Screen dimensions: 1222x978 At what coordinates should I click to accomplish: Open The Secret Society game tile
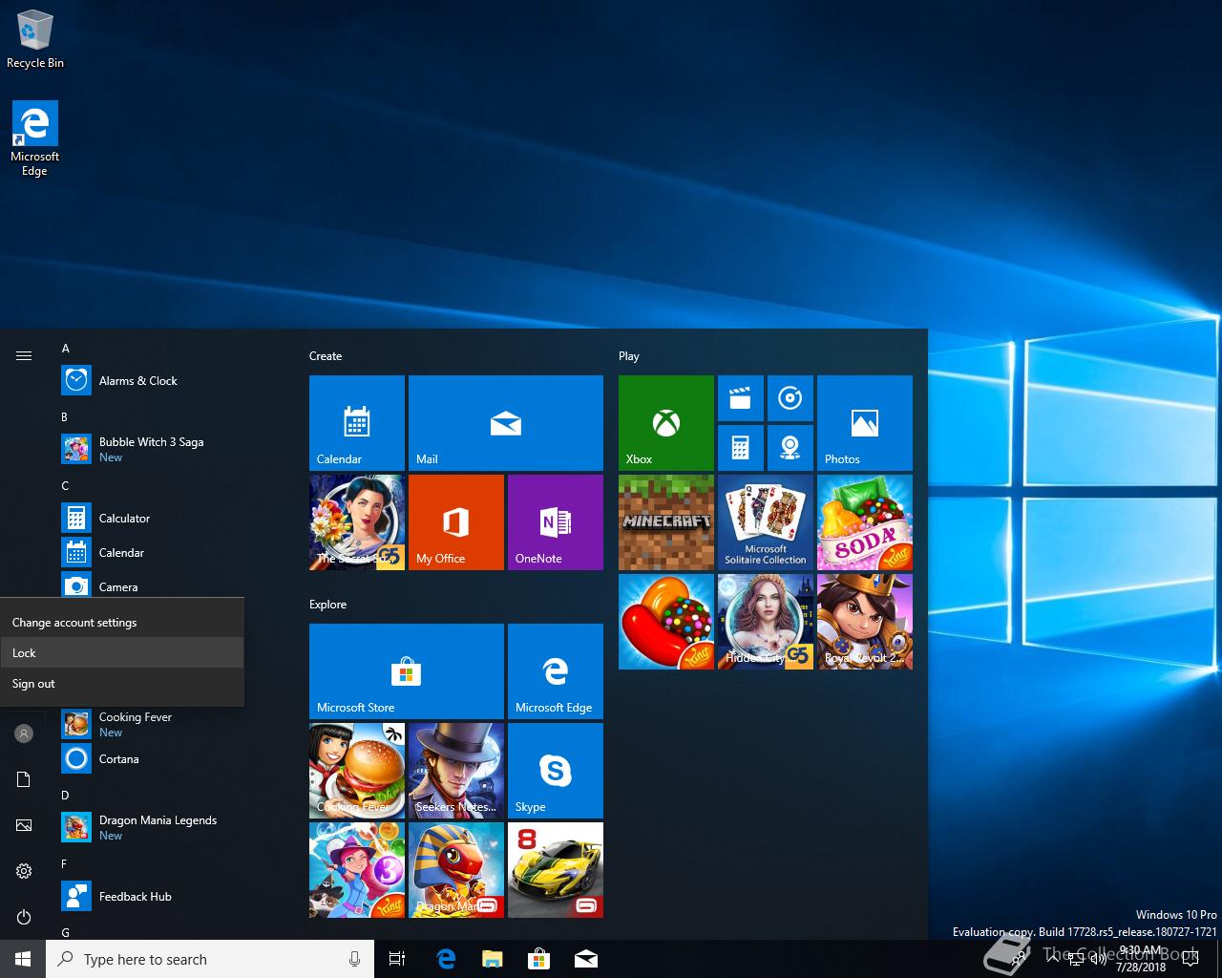point(357,522)
